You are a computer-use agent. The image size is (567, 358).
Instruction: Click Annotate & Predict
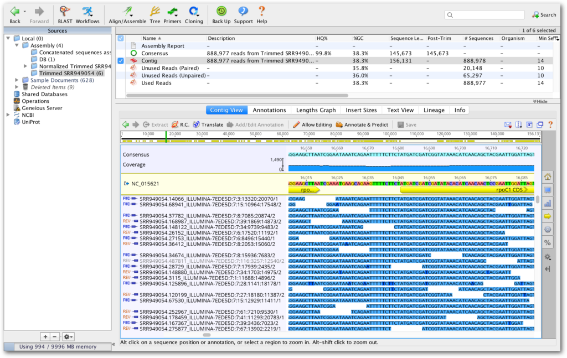(x=362, y=124)
